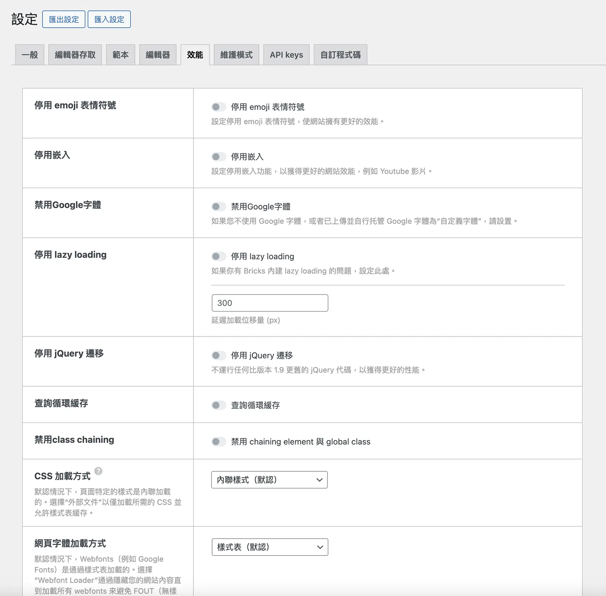Click the 匯入設定 button
The height and width of the screenshot is (596, 606).
point(109,19)
